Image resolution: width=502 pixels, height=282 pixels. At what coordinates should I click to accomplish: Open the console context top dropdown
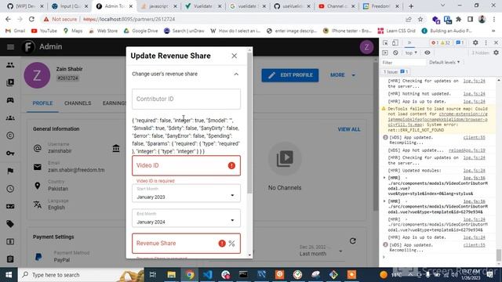coord(411,52)
